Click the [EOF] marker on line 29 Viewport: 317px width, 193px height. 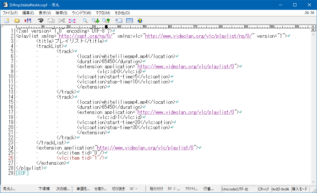22,173
